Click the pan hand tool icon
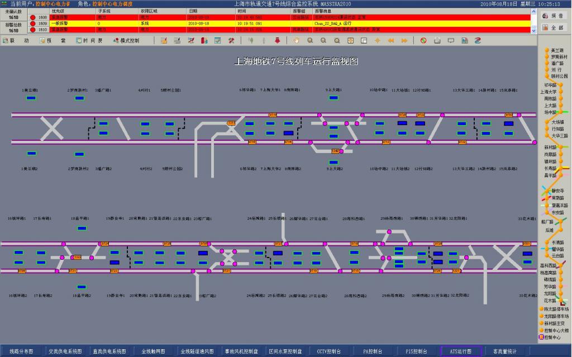 [x=296, y=41]
